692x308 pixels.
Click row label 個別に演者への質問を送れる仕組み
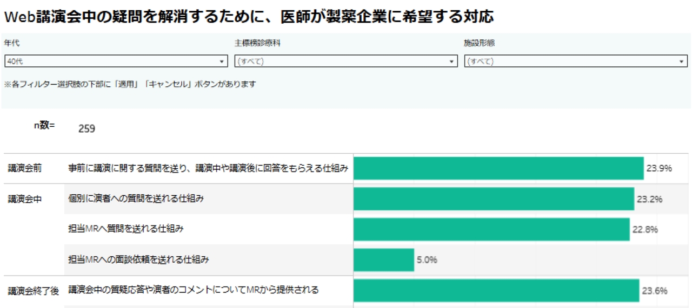(136, 199)
